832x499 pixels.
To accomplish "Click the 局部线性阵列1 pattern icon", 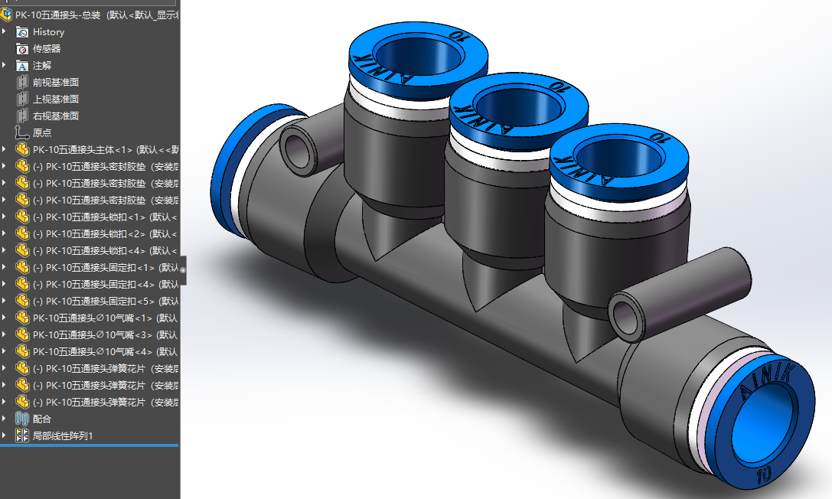I will coord(21,436).
